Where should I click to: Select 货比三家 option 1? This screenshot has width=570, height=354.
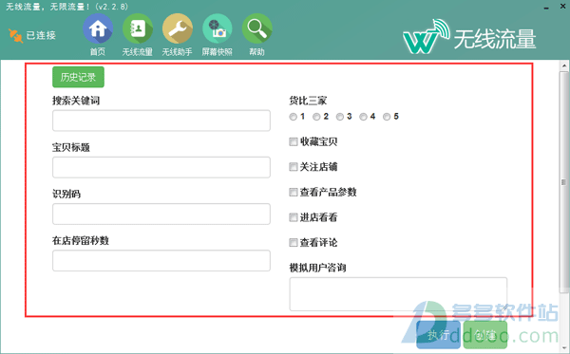[293, 117]
